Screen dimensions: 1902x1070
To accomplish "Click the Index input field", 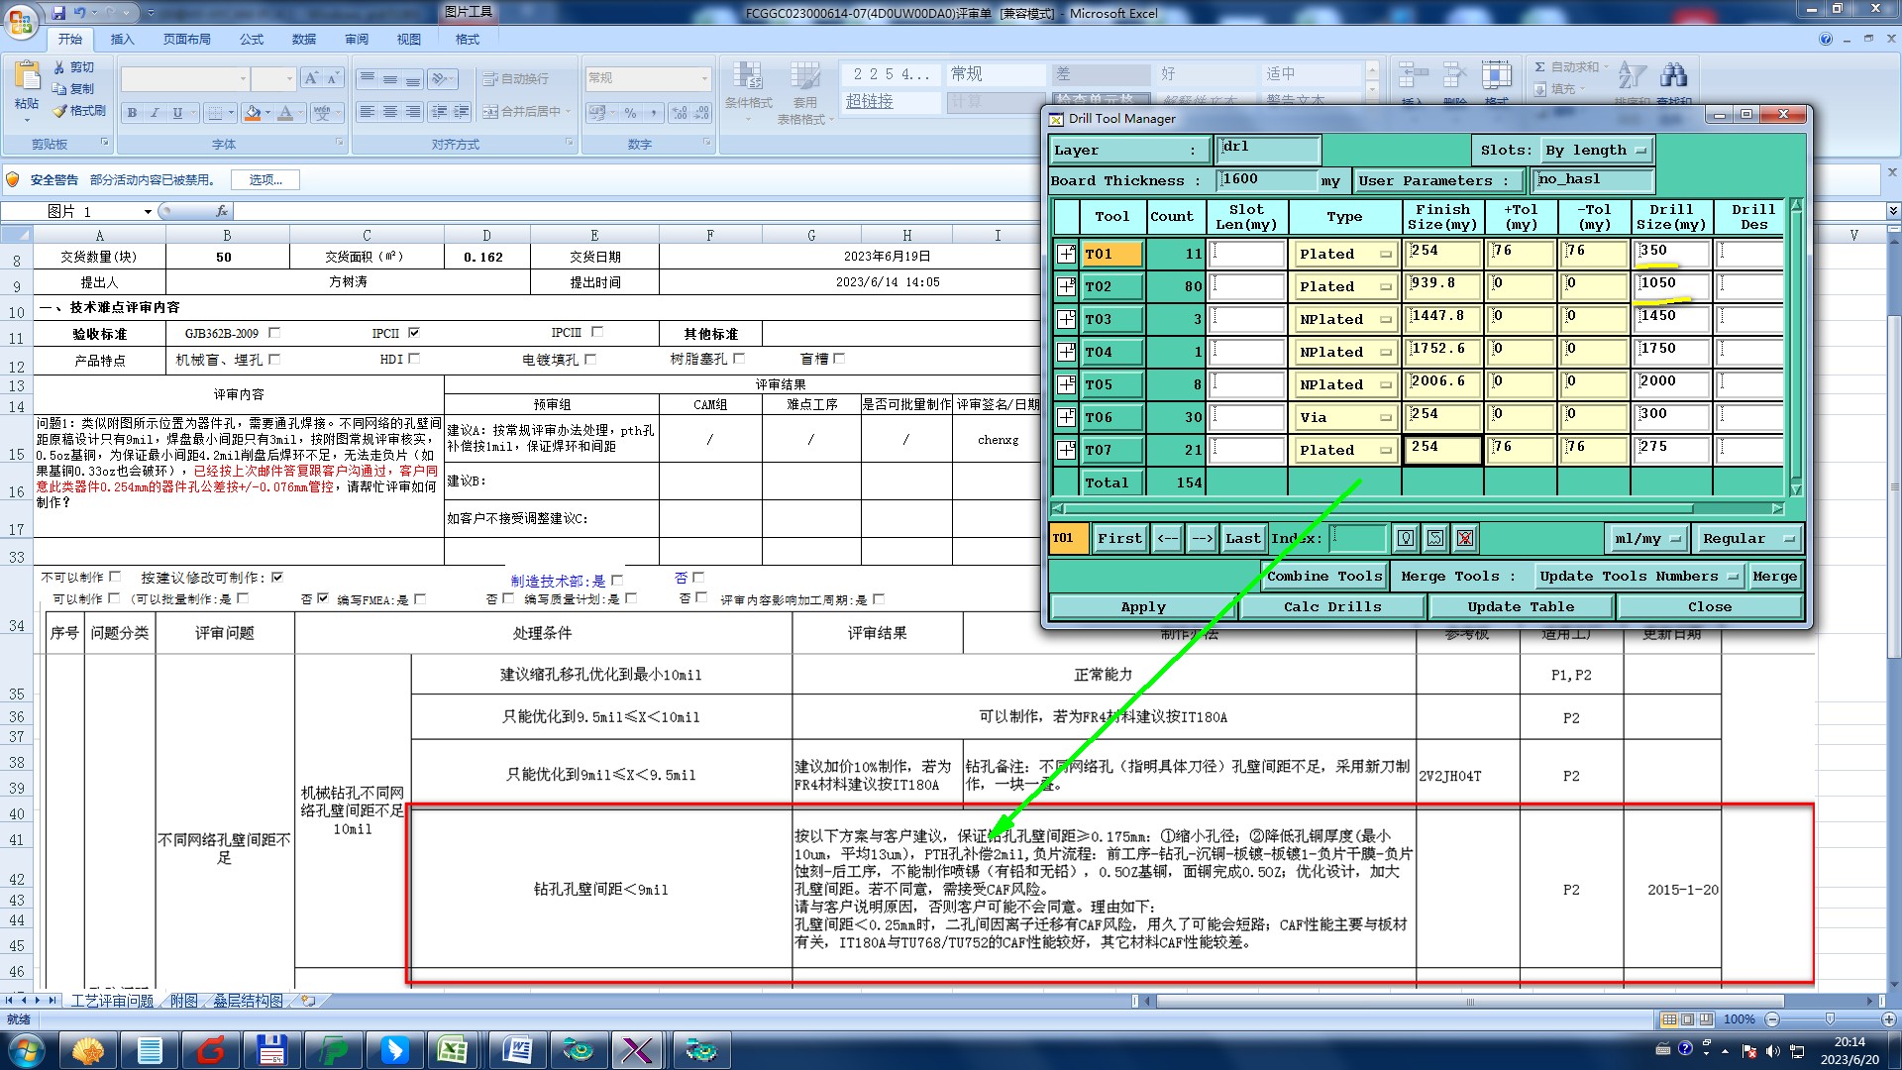I will click(x=1356, y=539).
